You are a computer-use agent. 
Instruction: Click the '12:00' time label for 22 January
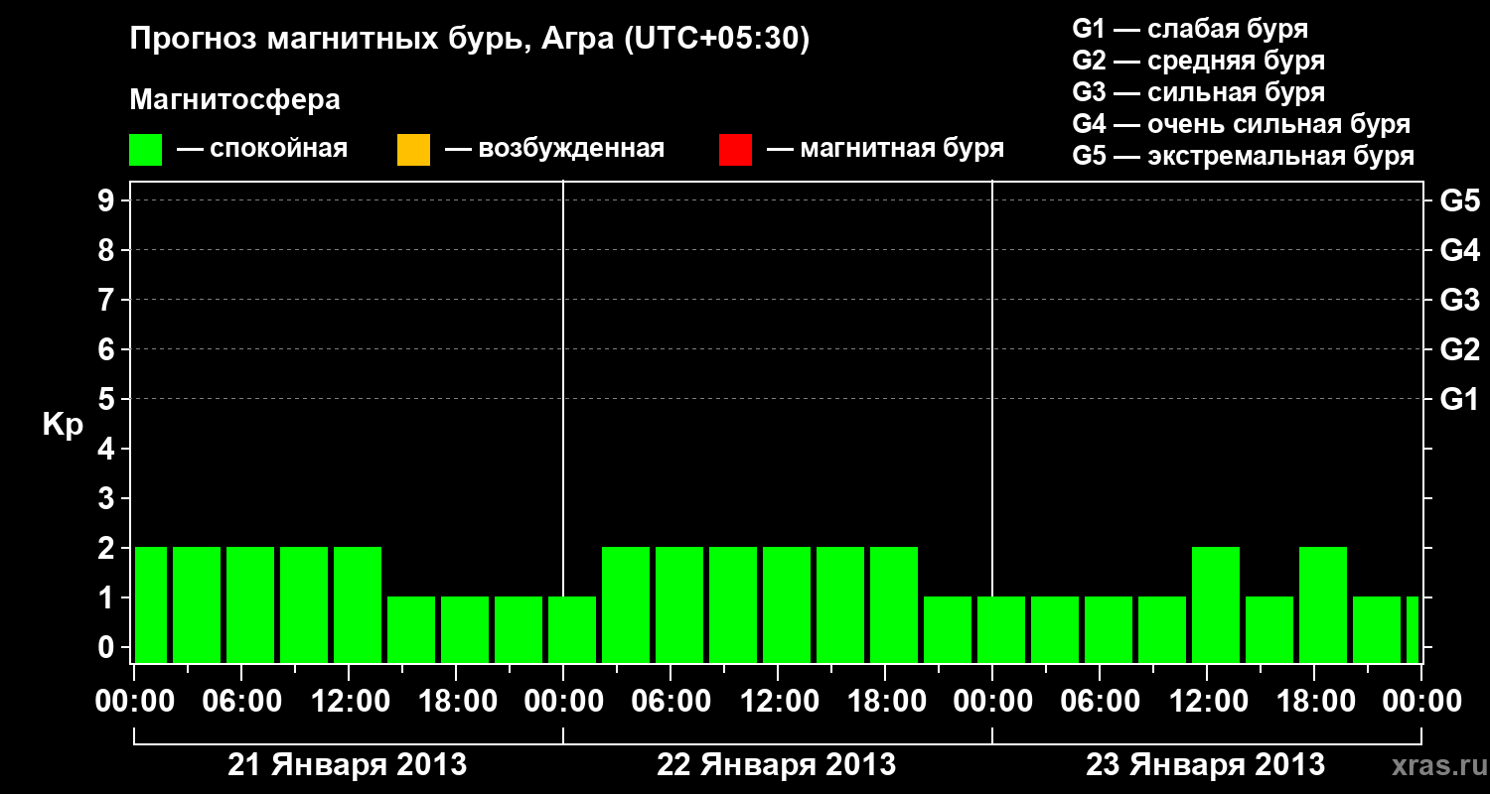778,702
